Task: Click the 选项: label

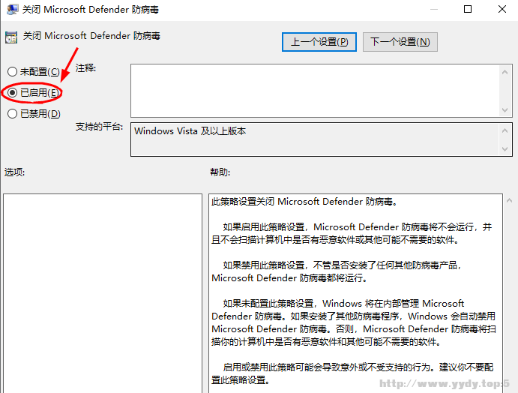Action: [14, 172]
